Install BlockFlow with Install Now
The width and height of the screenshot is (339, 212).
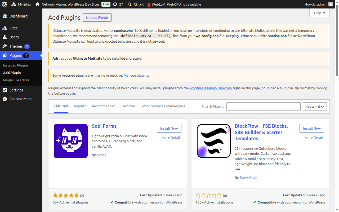click(x=312, y=128)
